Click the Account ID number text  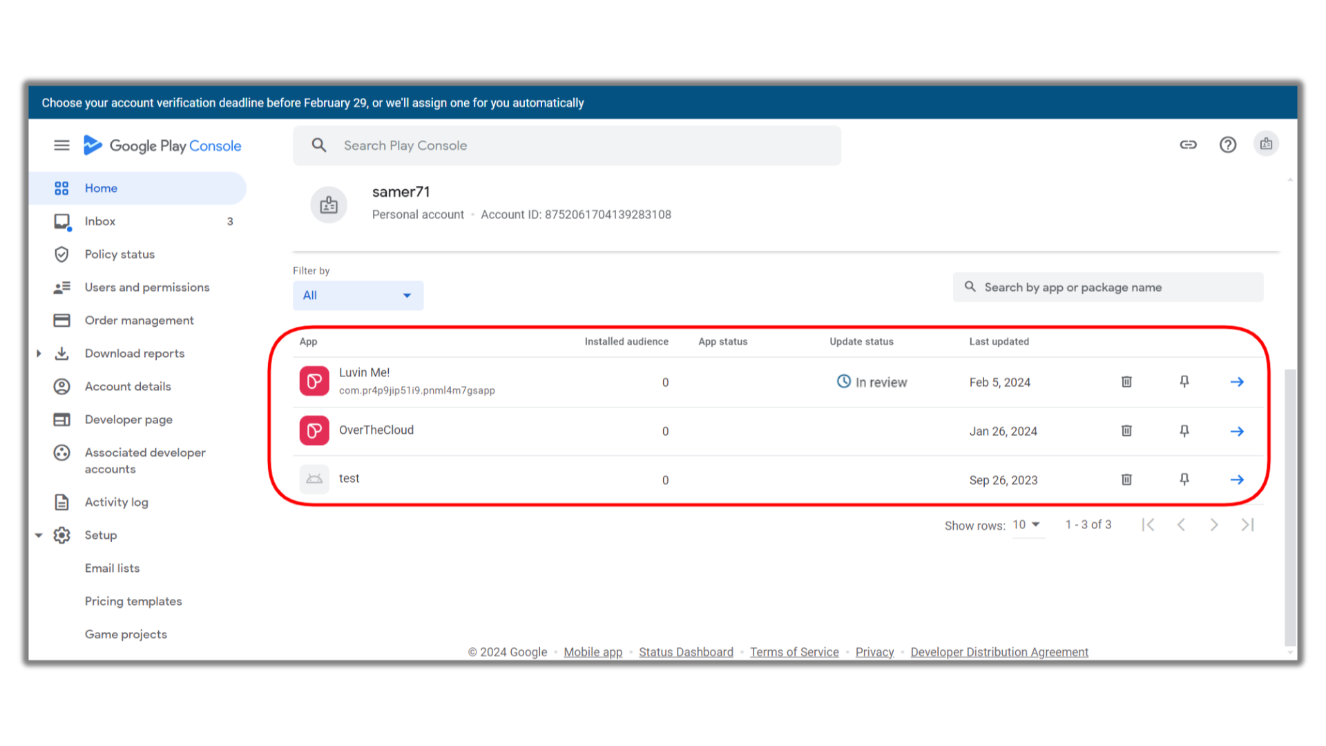[x=608, y=215]
